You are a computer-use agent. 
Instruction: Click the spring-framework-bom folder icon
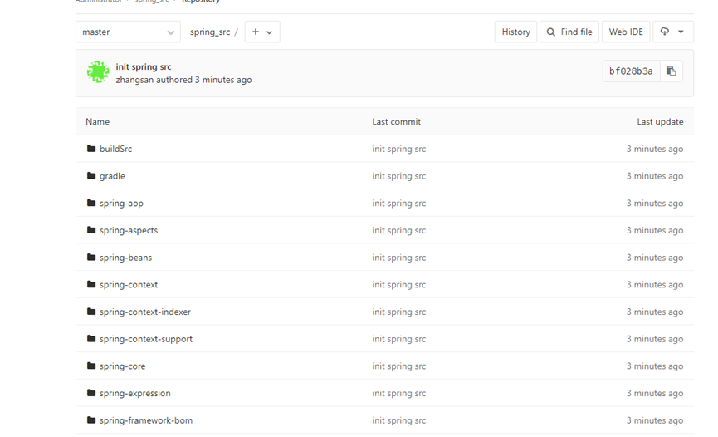(91, 420)
